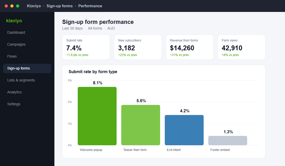
Task: Click the Welcome popup axis label
Action: click(91, 150)
